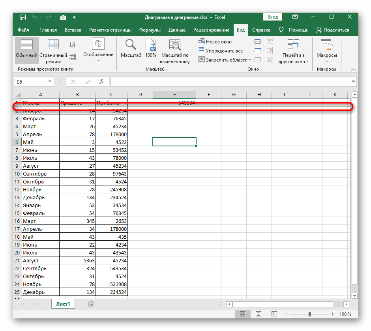Screen dimensions: 371x331
Task: Switch to Page Layout view in the status bar
Action: pos(259,314)
